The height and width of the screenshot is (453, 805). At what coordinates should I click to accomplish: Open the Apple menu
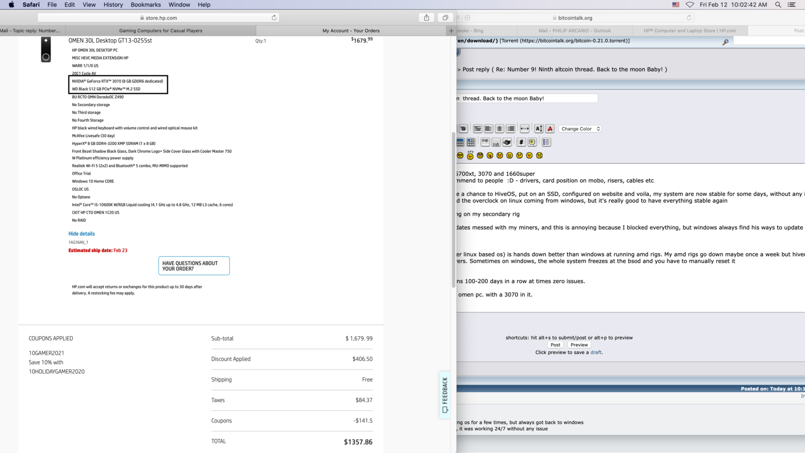tap(11, 5)
